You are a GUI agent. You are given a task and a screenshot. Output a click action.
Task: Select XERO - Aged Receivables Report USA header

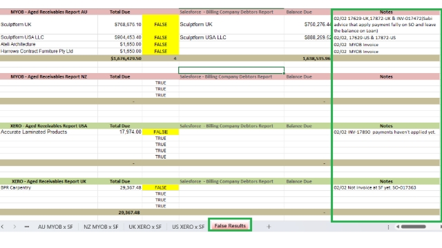click(49, 126)
